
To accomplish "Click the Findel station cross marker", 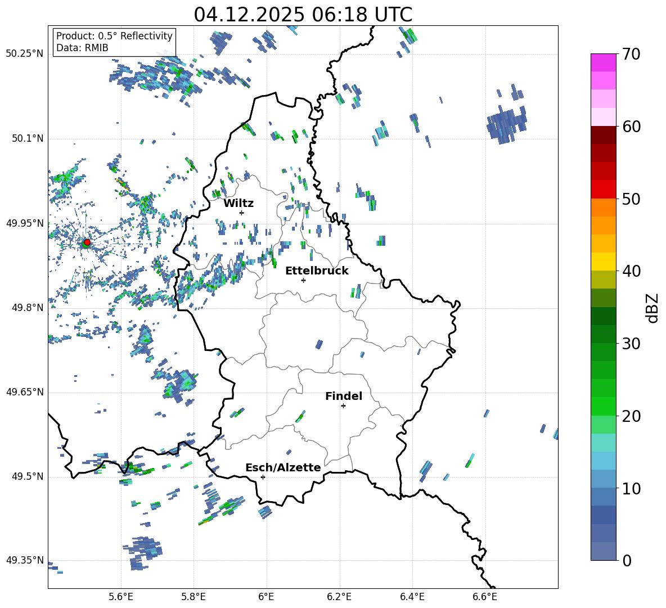I will click(x=343, y=406).
